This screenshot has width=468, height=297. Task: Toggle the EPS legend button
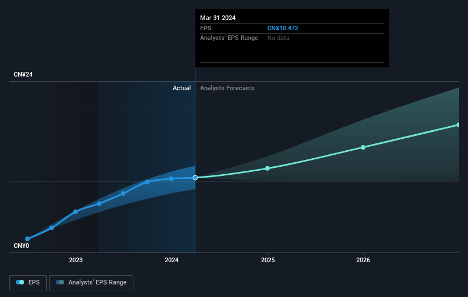28,283
